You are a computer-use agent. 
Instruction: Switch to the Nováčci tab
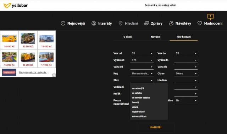click(x=155, y=37)
